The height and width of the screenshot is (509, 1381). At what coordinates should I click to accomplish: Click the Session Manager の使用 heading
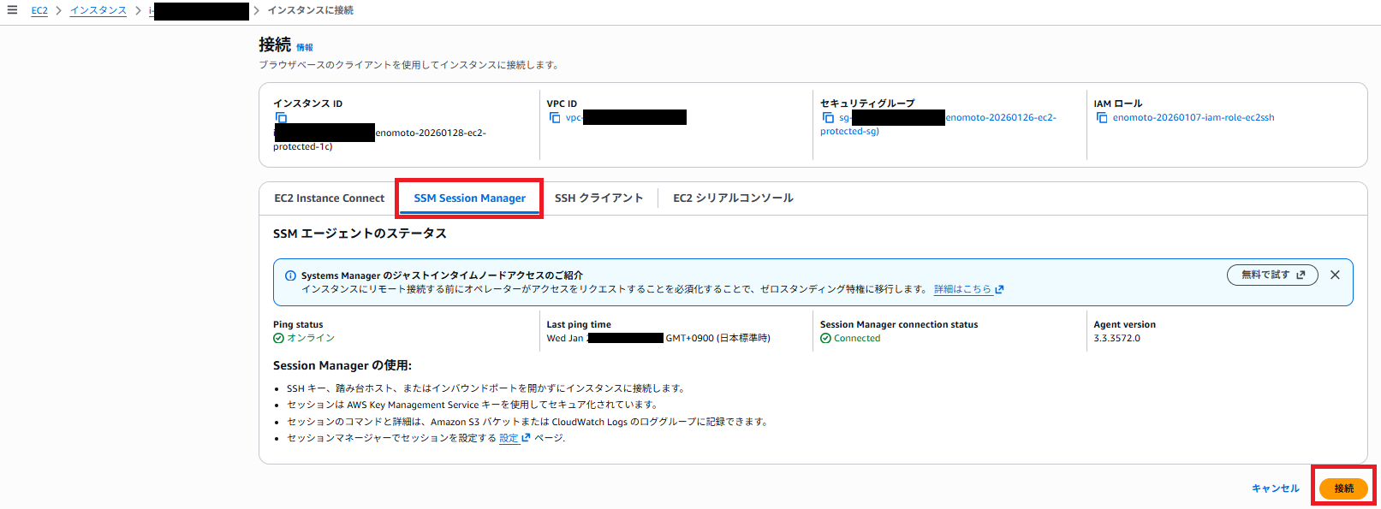(x=342, y=365)
